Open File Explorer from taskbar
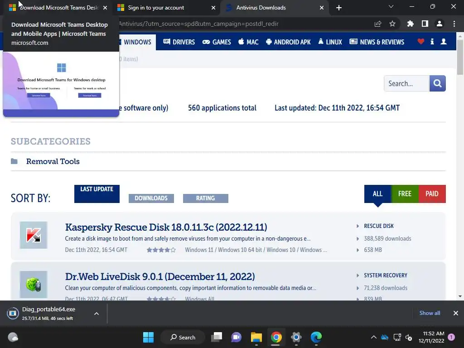 256,337
